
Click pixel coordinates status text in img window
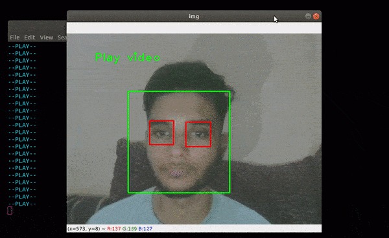click(x=84, y=229)
